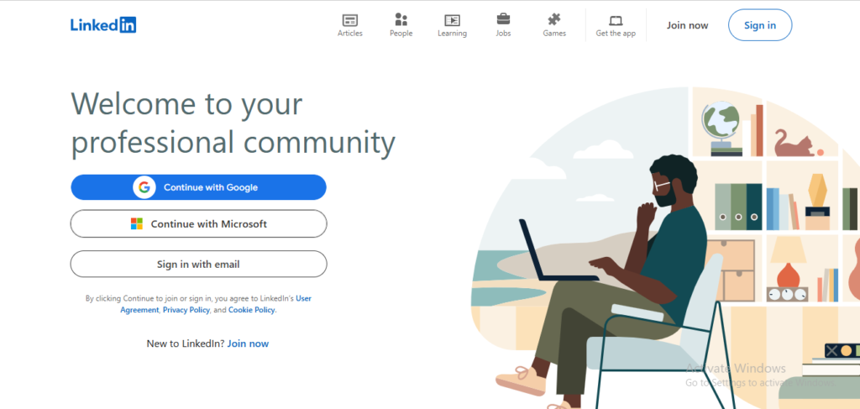Open the Cookie Policy link

252,310
